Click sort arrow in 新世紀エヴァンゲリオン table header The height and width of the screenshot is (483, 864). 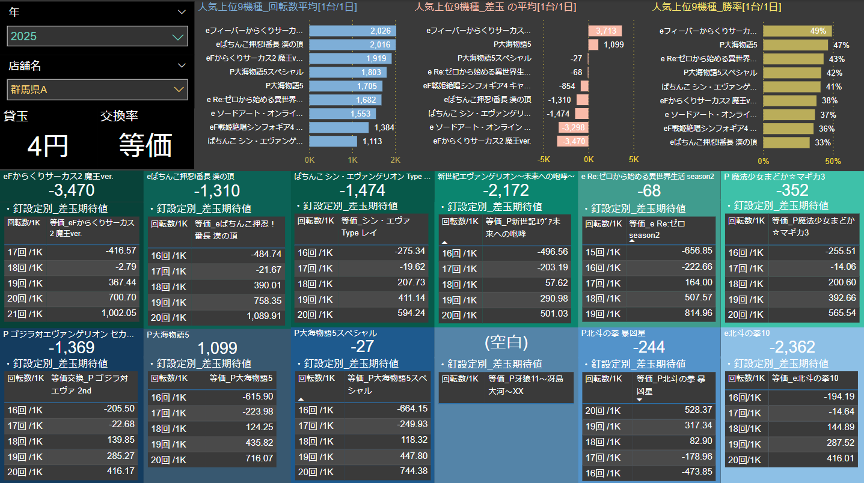pos(445,242)
